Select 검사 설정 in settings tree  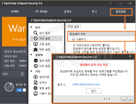pos(45,33)
